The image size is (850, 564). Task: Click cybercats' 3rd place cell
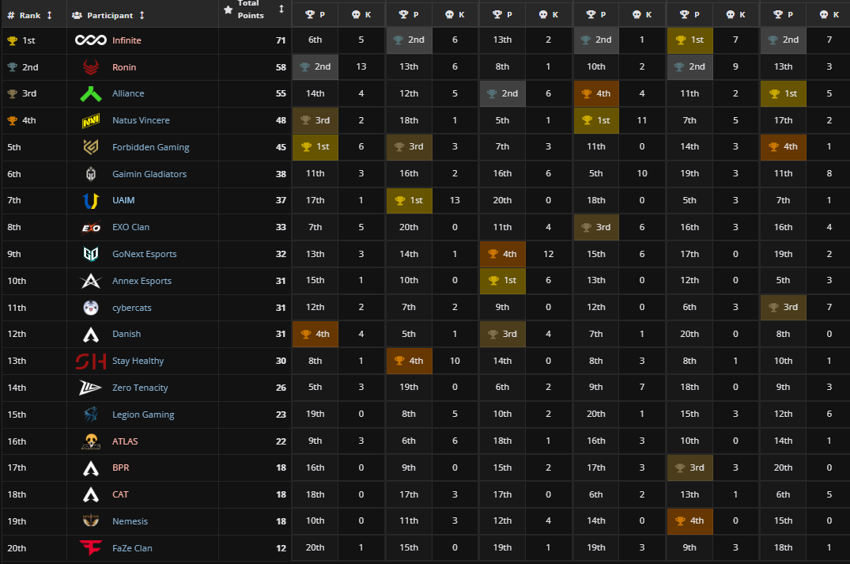coord(784,308)
